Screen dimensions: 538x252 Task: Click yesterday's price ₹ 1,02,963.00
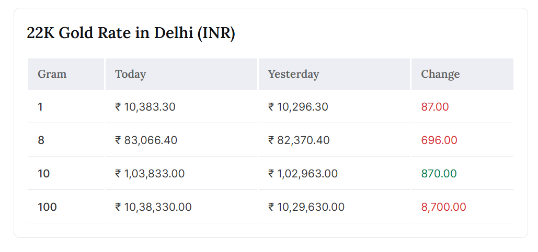303,174
